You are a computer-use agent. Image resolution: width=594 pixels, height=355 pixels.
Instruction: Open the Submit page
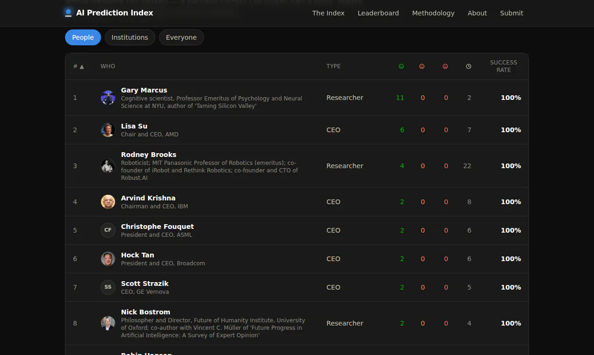512,13
